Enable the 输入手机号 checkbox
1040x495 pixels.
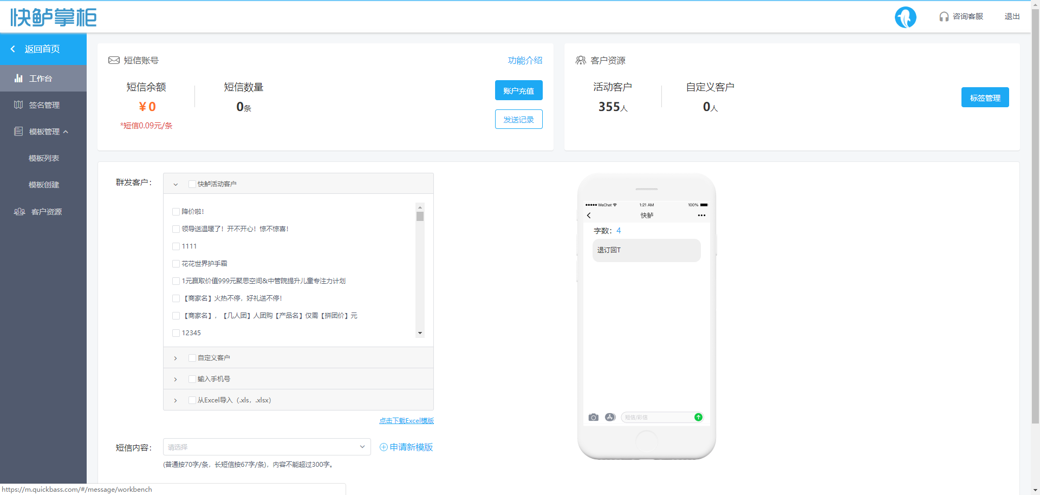[192, 379]
